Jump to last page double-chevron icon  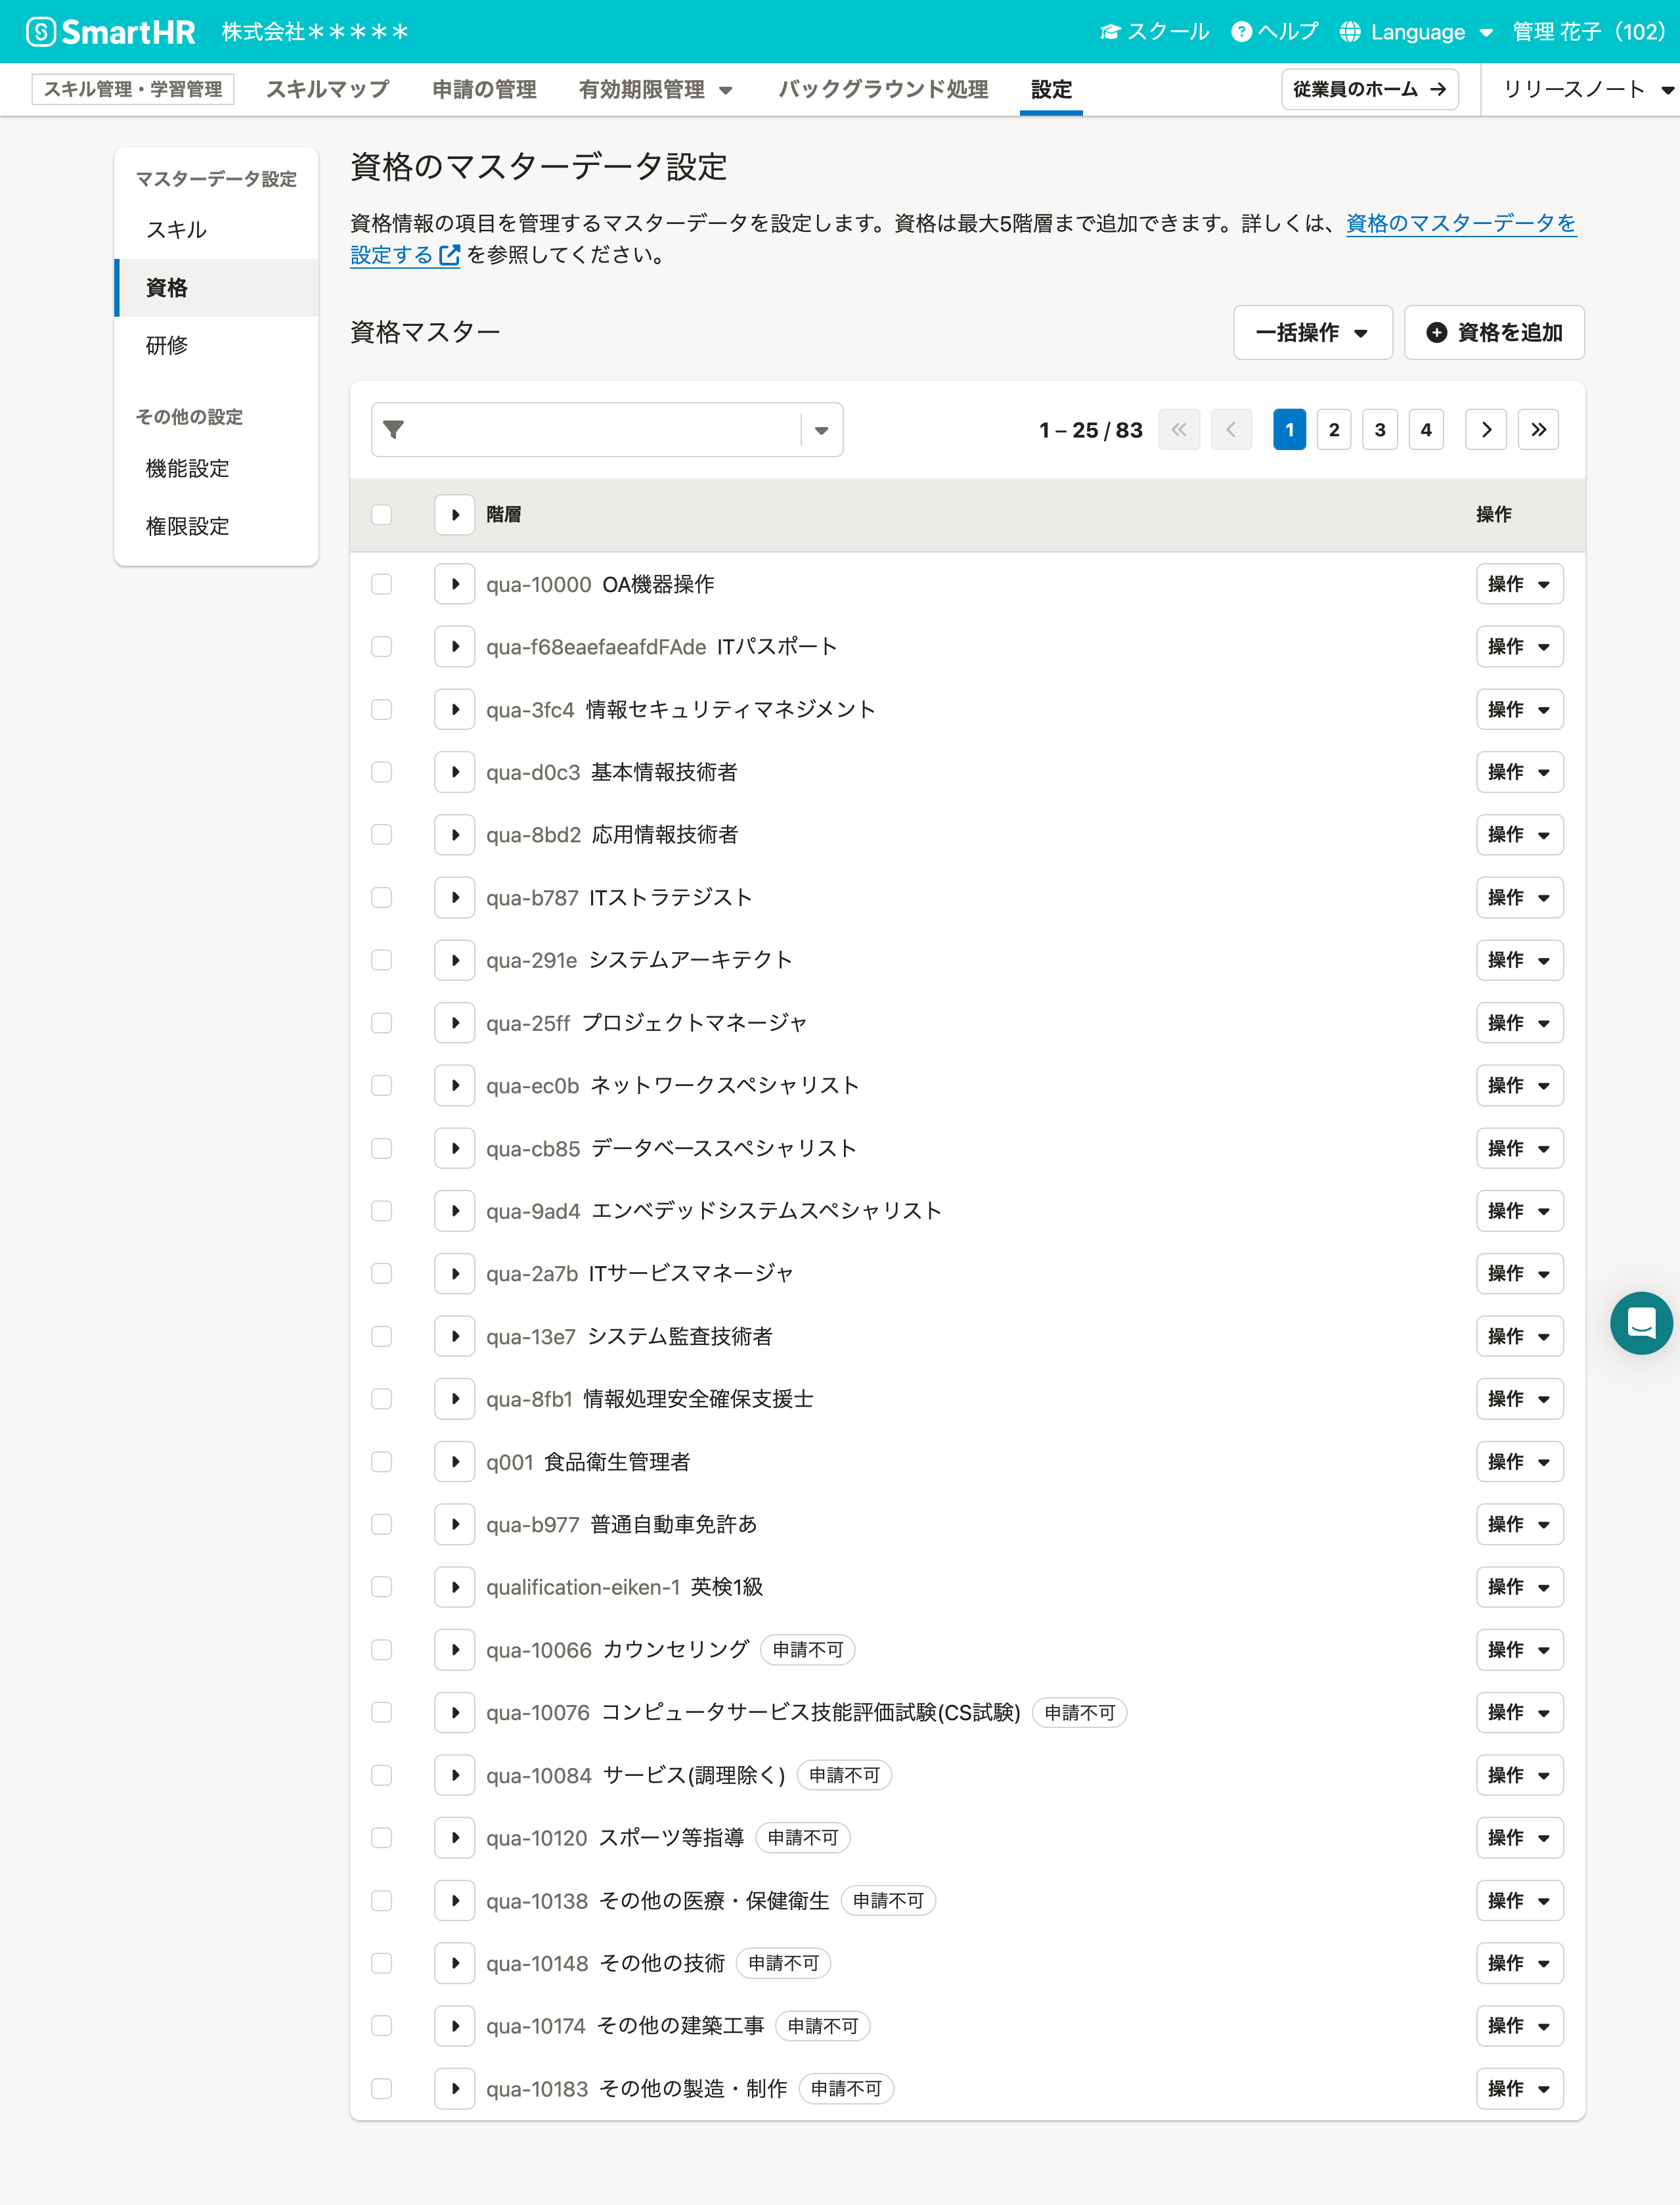tap(1538, 430)
